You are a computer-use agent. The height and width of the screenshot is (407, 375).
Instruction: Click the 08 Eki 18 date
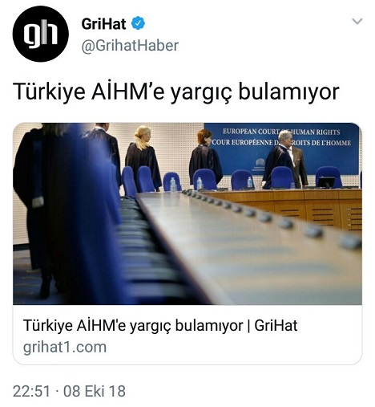(x=95, y=391)
